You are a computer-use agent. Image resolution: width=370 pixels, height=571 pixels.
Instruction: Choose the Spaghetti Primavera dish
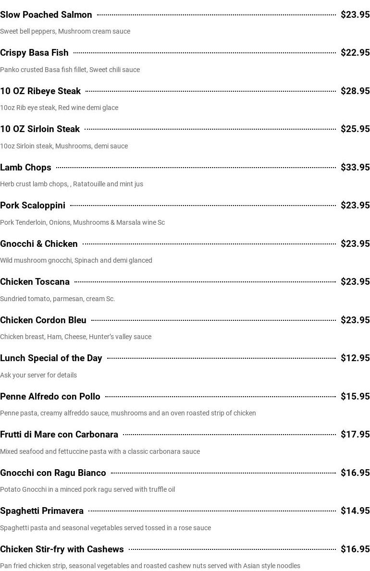click(x=42, y=511)
